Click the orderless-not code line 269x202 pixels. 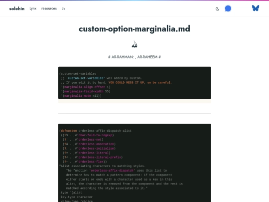[83, 140]
